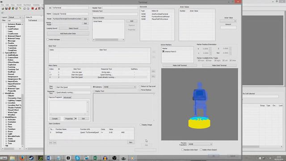This screenshot has height=161, width=286.
Task: Click the Filter text field
Action: (14, 21)
